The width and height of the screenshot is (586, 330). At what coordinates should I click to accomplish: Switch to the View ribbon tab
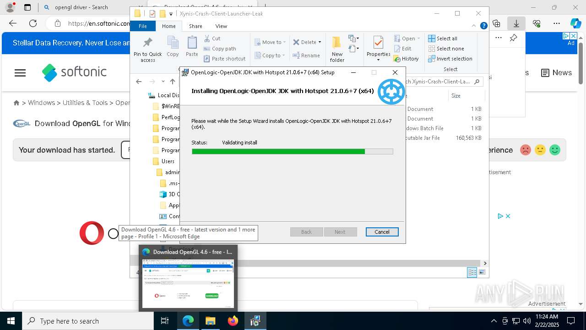pyautogui.click(x=221, y=26)
